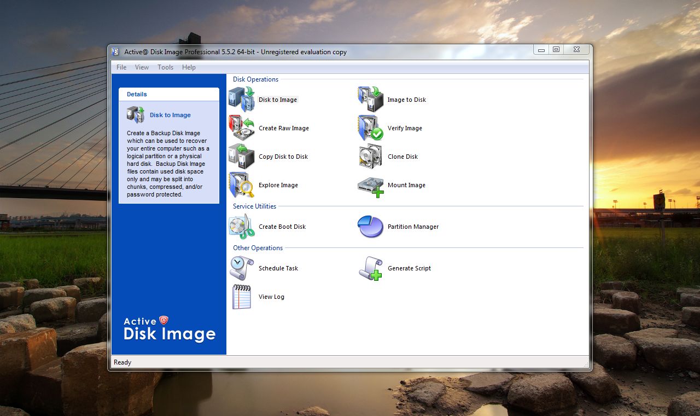
Task: Maximize the Active@ Disk Image window
Action: [x=556, y=50]
